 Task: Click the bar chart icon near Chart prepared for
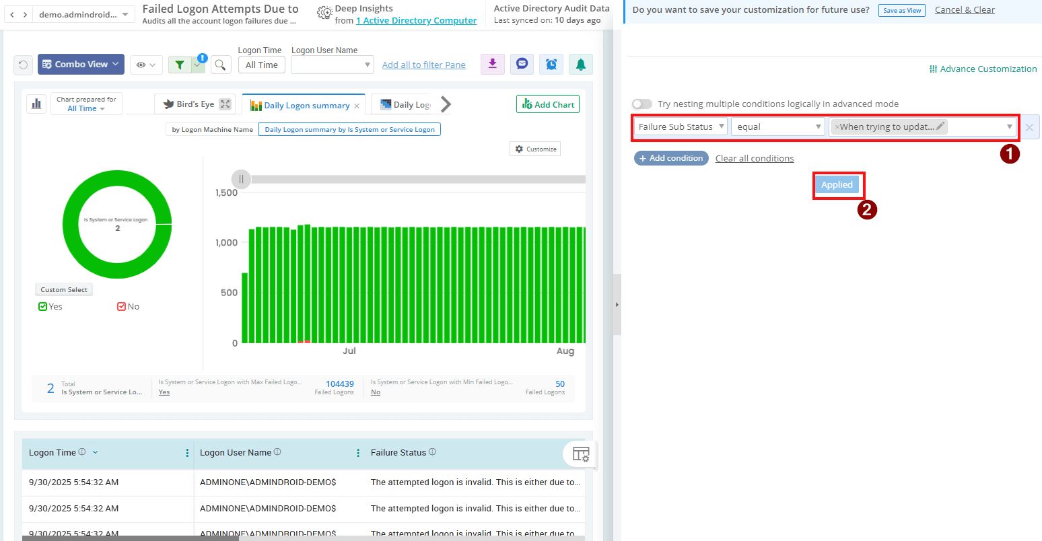pos(36,103)
